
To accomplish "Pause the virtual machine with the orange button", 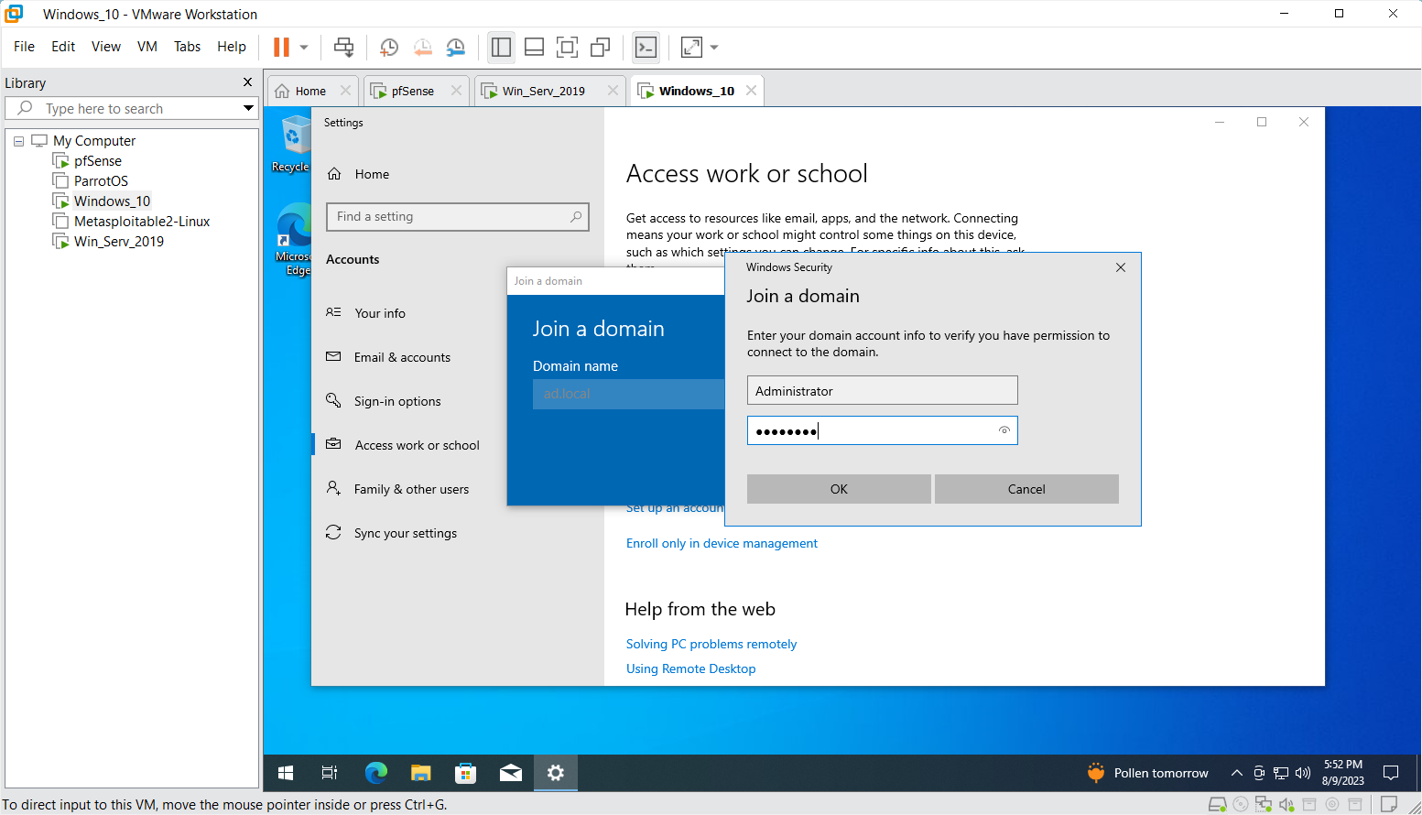I will click(x=281, y=47).
